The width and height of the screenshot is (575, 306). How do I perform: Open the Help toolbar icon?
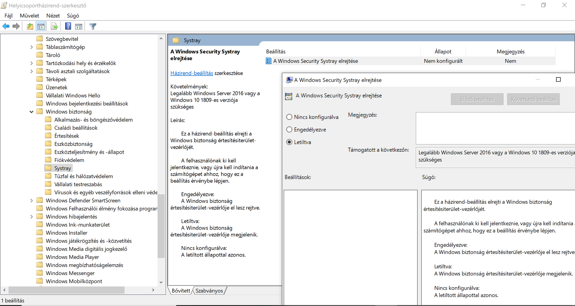(x=68, y=26)
